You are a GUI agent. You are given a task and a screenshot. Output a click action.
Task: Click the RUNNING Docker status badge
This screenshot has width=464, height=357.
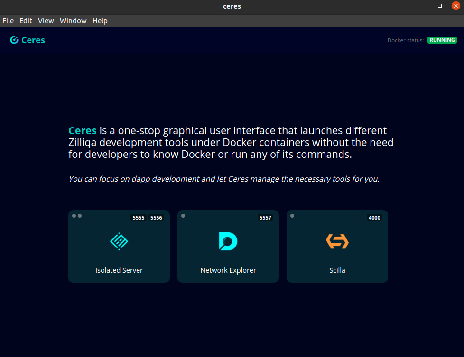442,40
